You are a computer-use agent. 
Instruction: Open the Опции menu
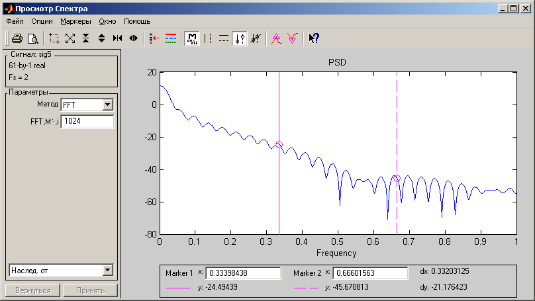(x=42, y=21)
